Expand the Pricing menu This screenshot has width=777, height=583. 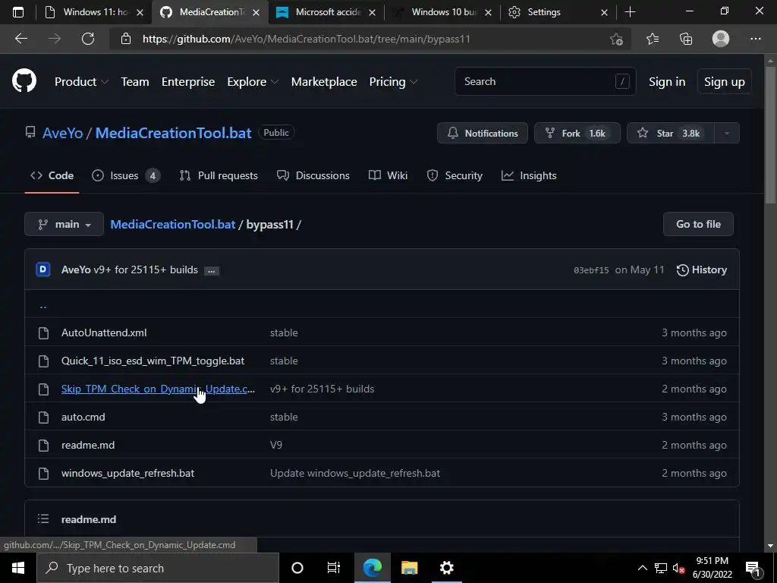point(394,82)
